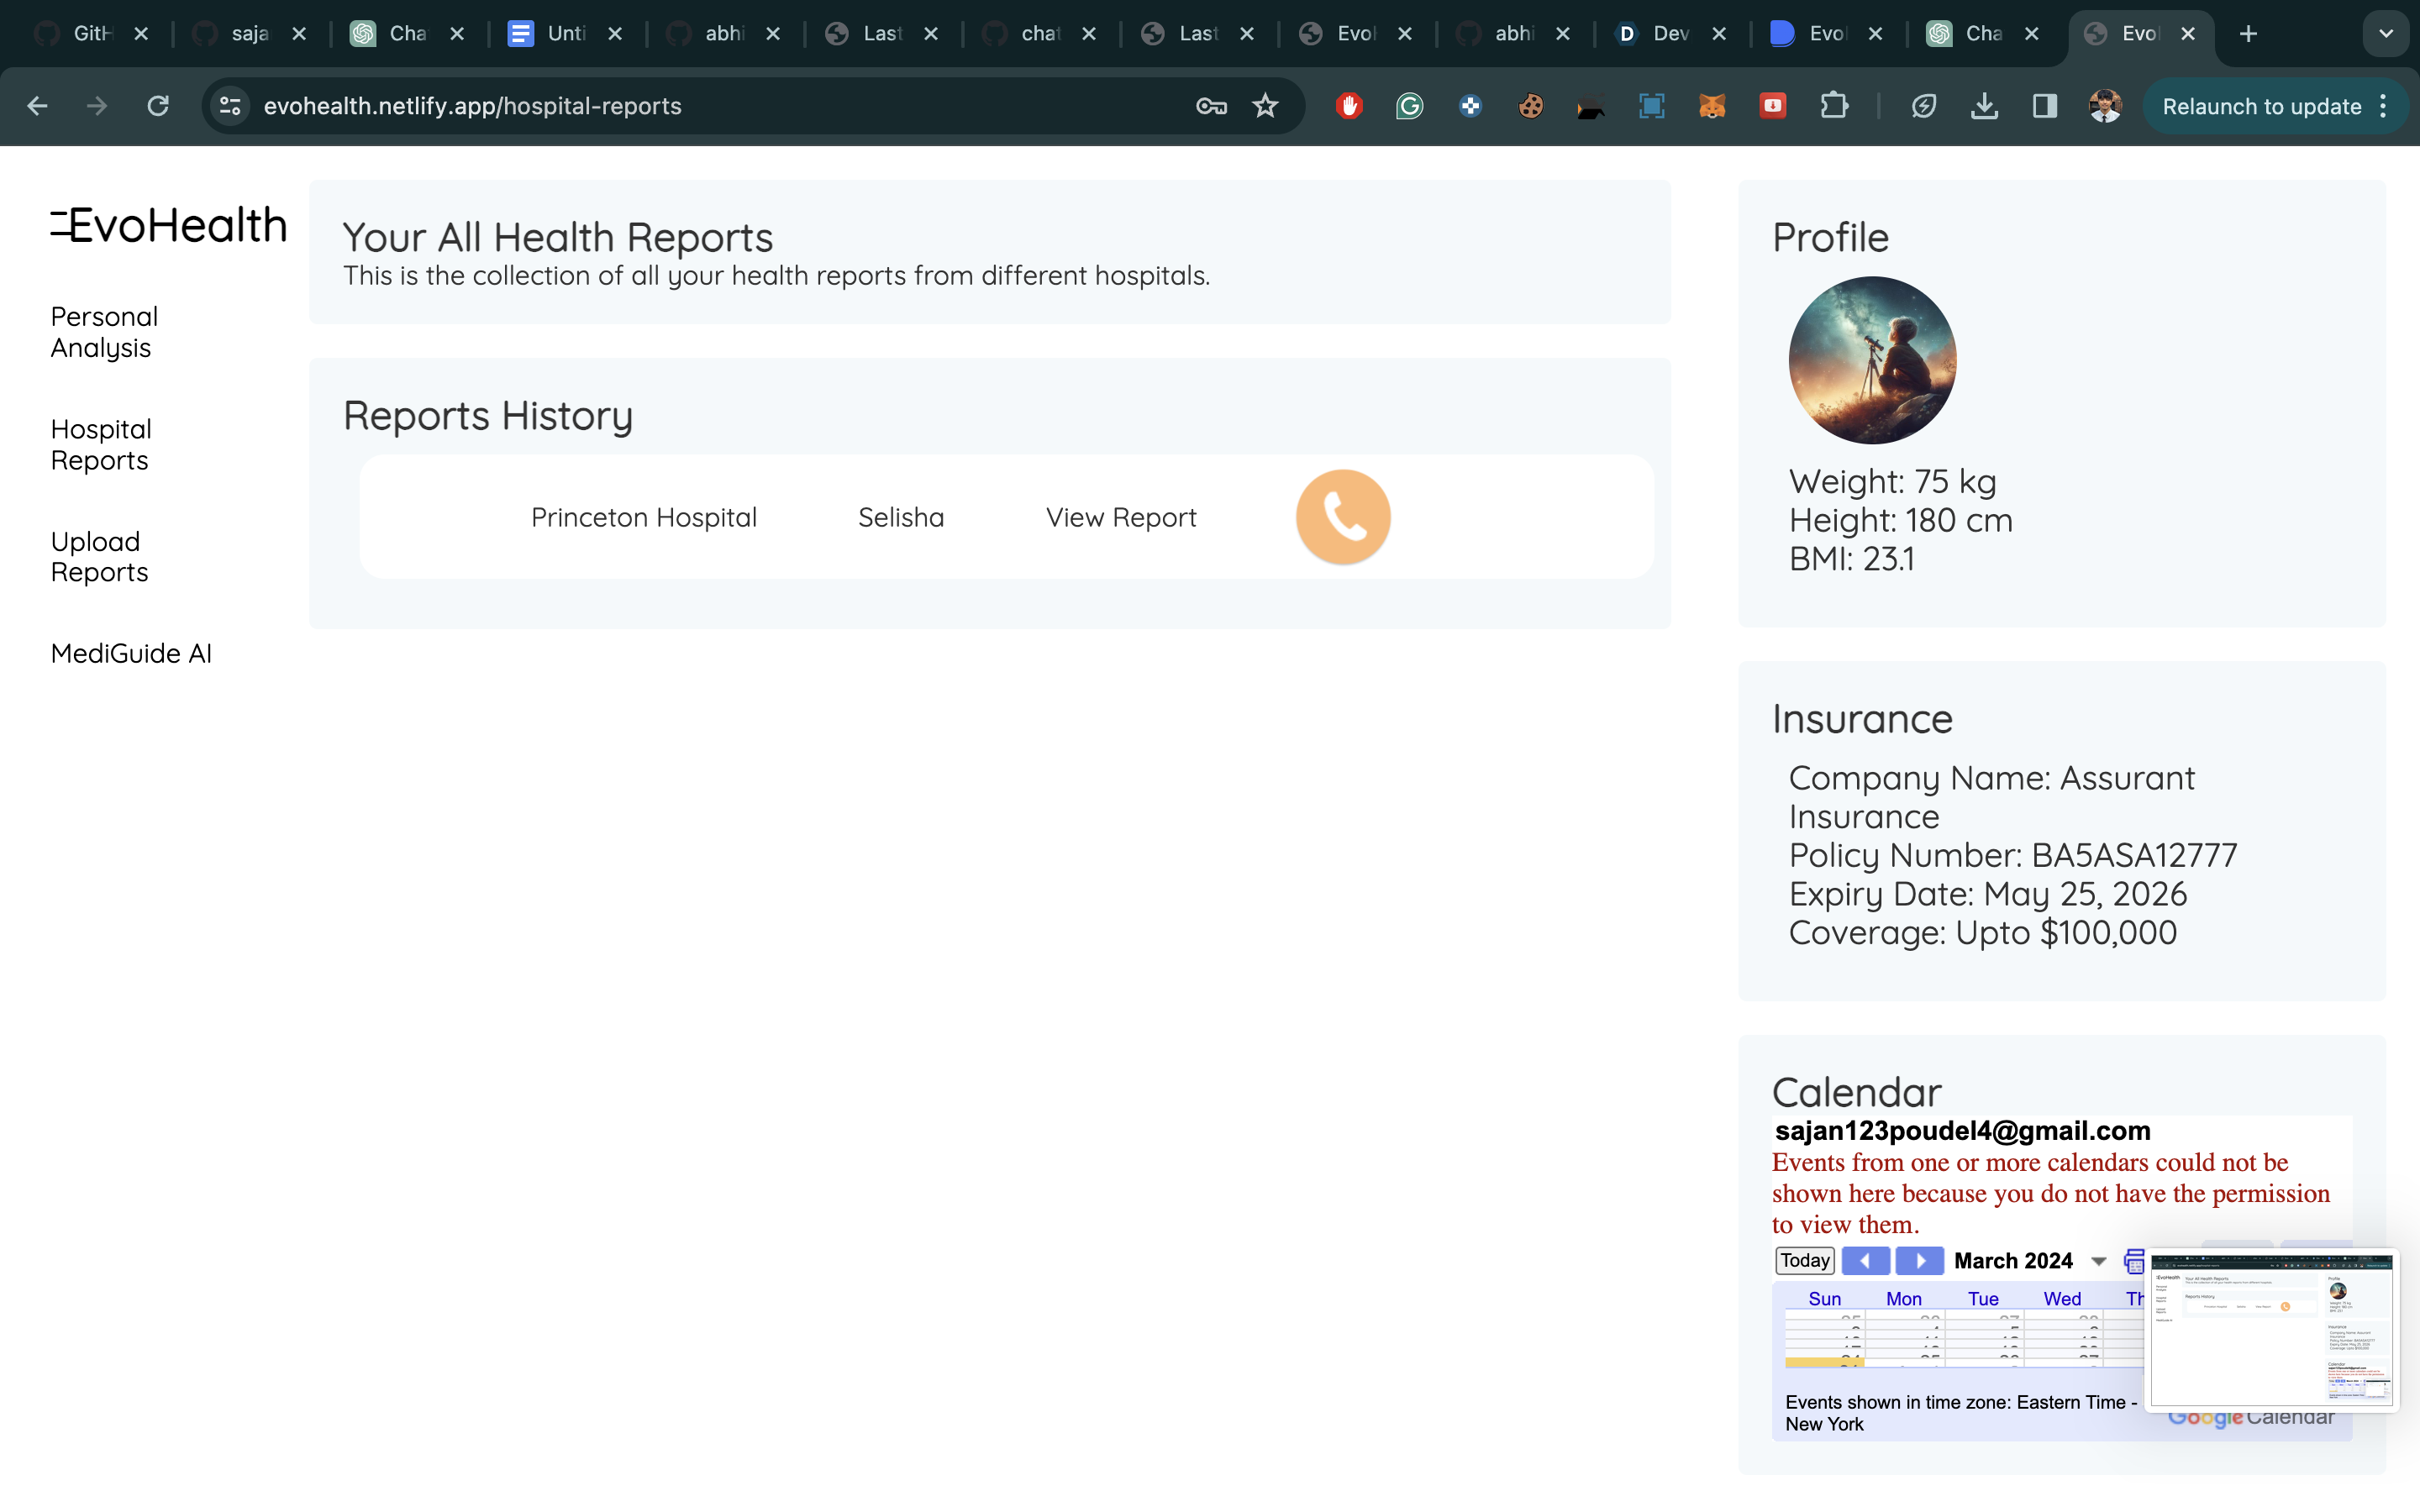This screenshot has height=1512, width=2420.
Task: Expand the March 2024 date dropdown
Action: [x=2099, y=1261]
